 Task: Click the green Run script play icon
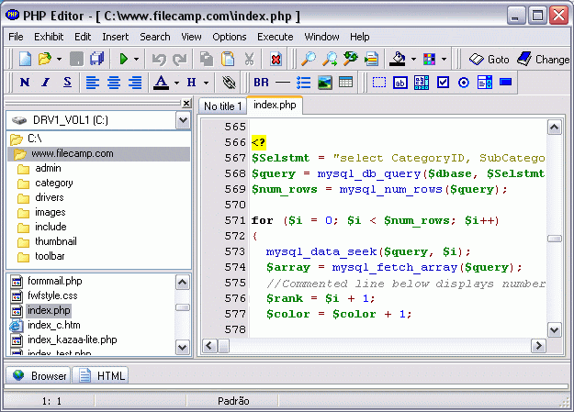124,59
